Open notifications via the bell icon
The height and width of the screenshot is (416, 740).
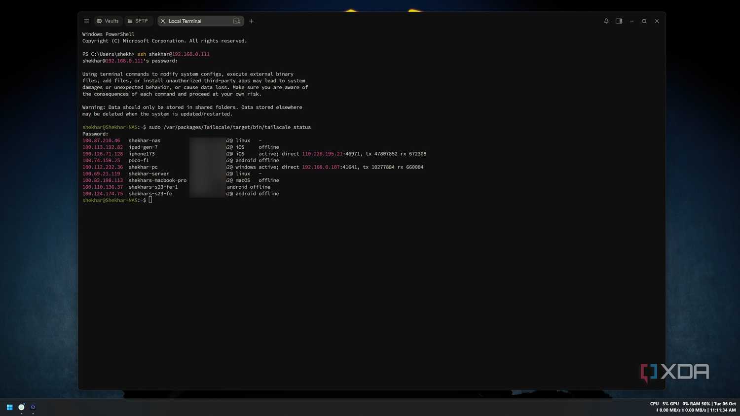(606, 21)
